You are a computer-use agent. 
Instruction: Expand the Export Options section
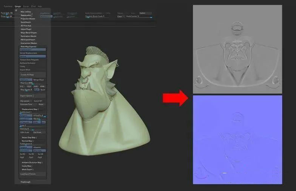(32, 96)
